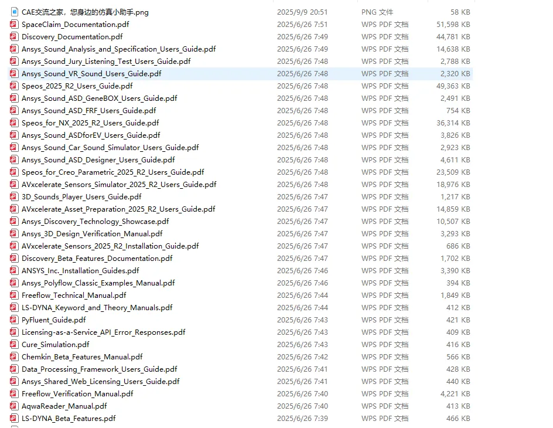Click the PDF icon for Ansys_Sound_Car_Sound_Simulator_Users_Guide.pdf

pyautogui.click(x=14, y=148)
